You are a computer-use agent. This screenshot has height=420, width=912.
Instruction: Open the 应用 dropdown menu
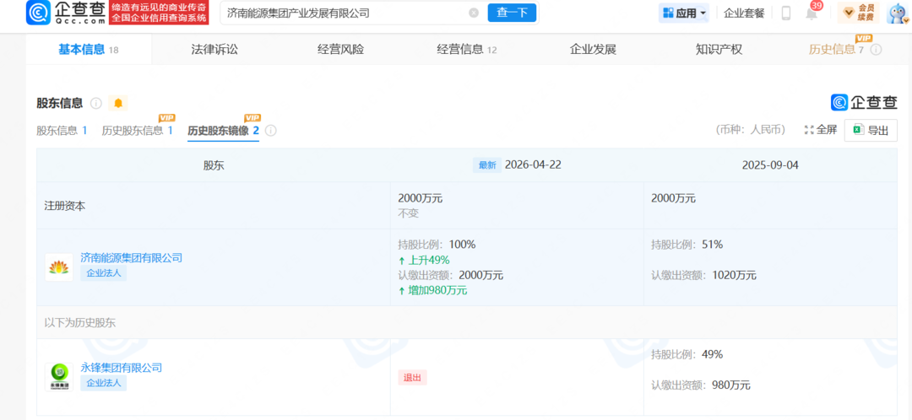[683, 13]
